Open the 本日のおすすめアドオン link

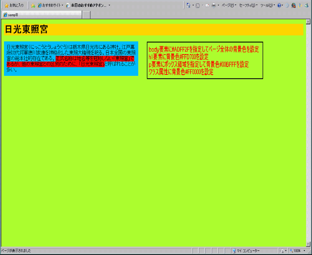[x=86, y=6]
